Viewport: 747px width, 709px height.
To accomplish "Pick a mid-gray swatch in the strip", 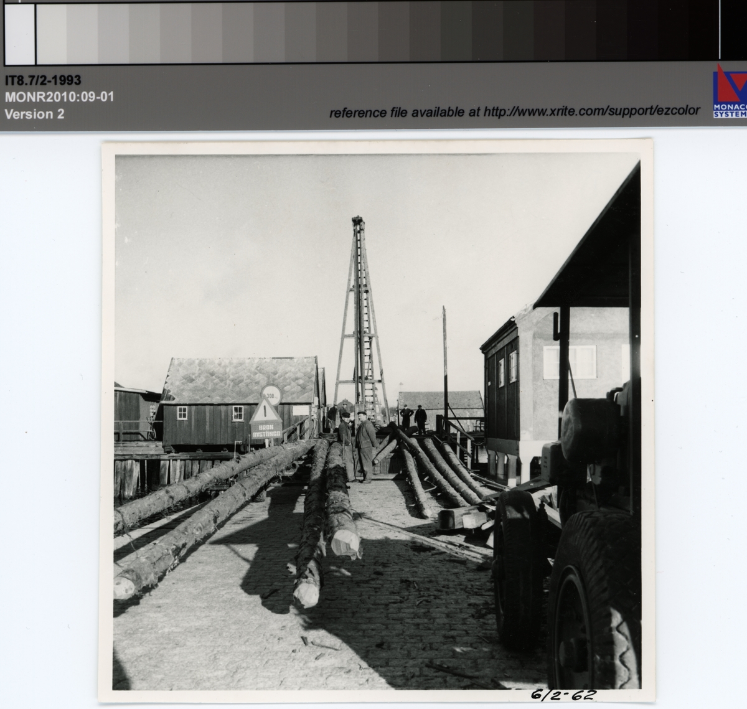I will 361,31.
